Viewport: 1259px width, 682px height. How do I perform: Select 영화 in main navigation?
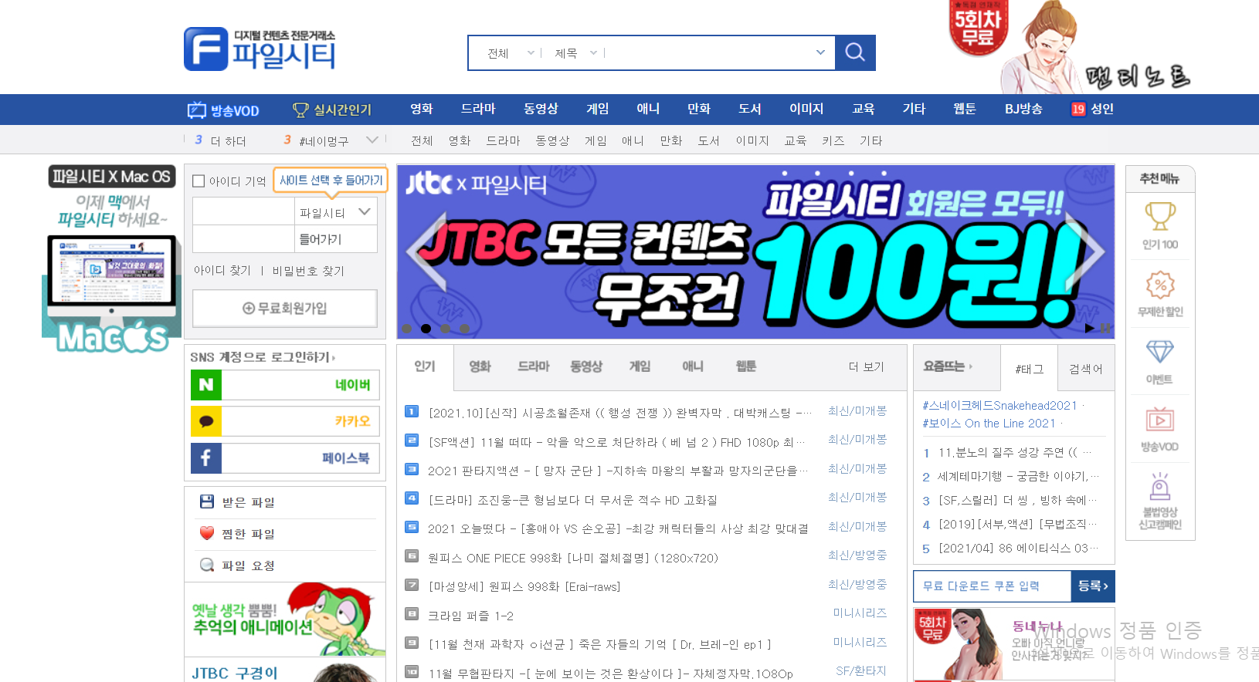422,109
